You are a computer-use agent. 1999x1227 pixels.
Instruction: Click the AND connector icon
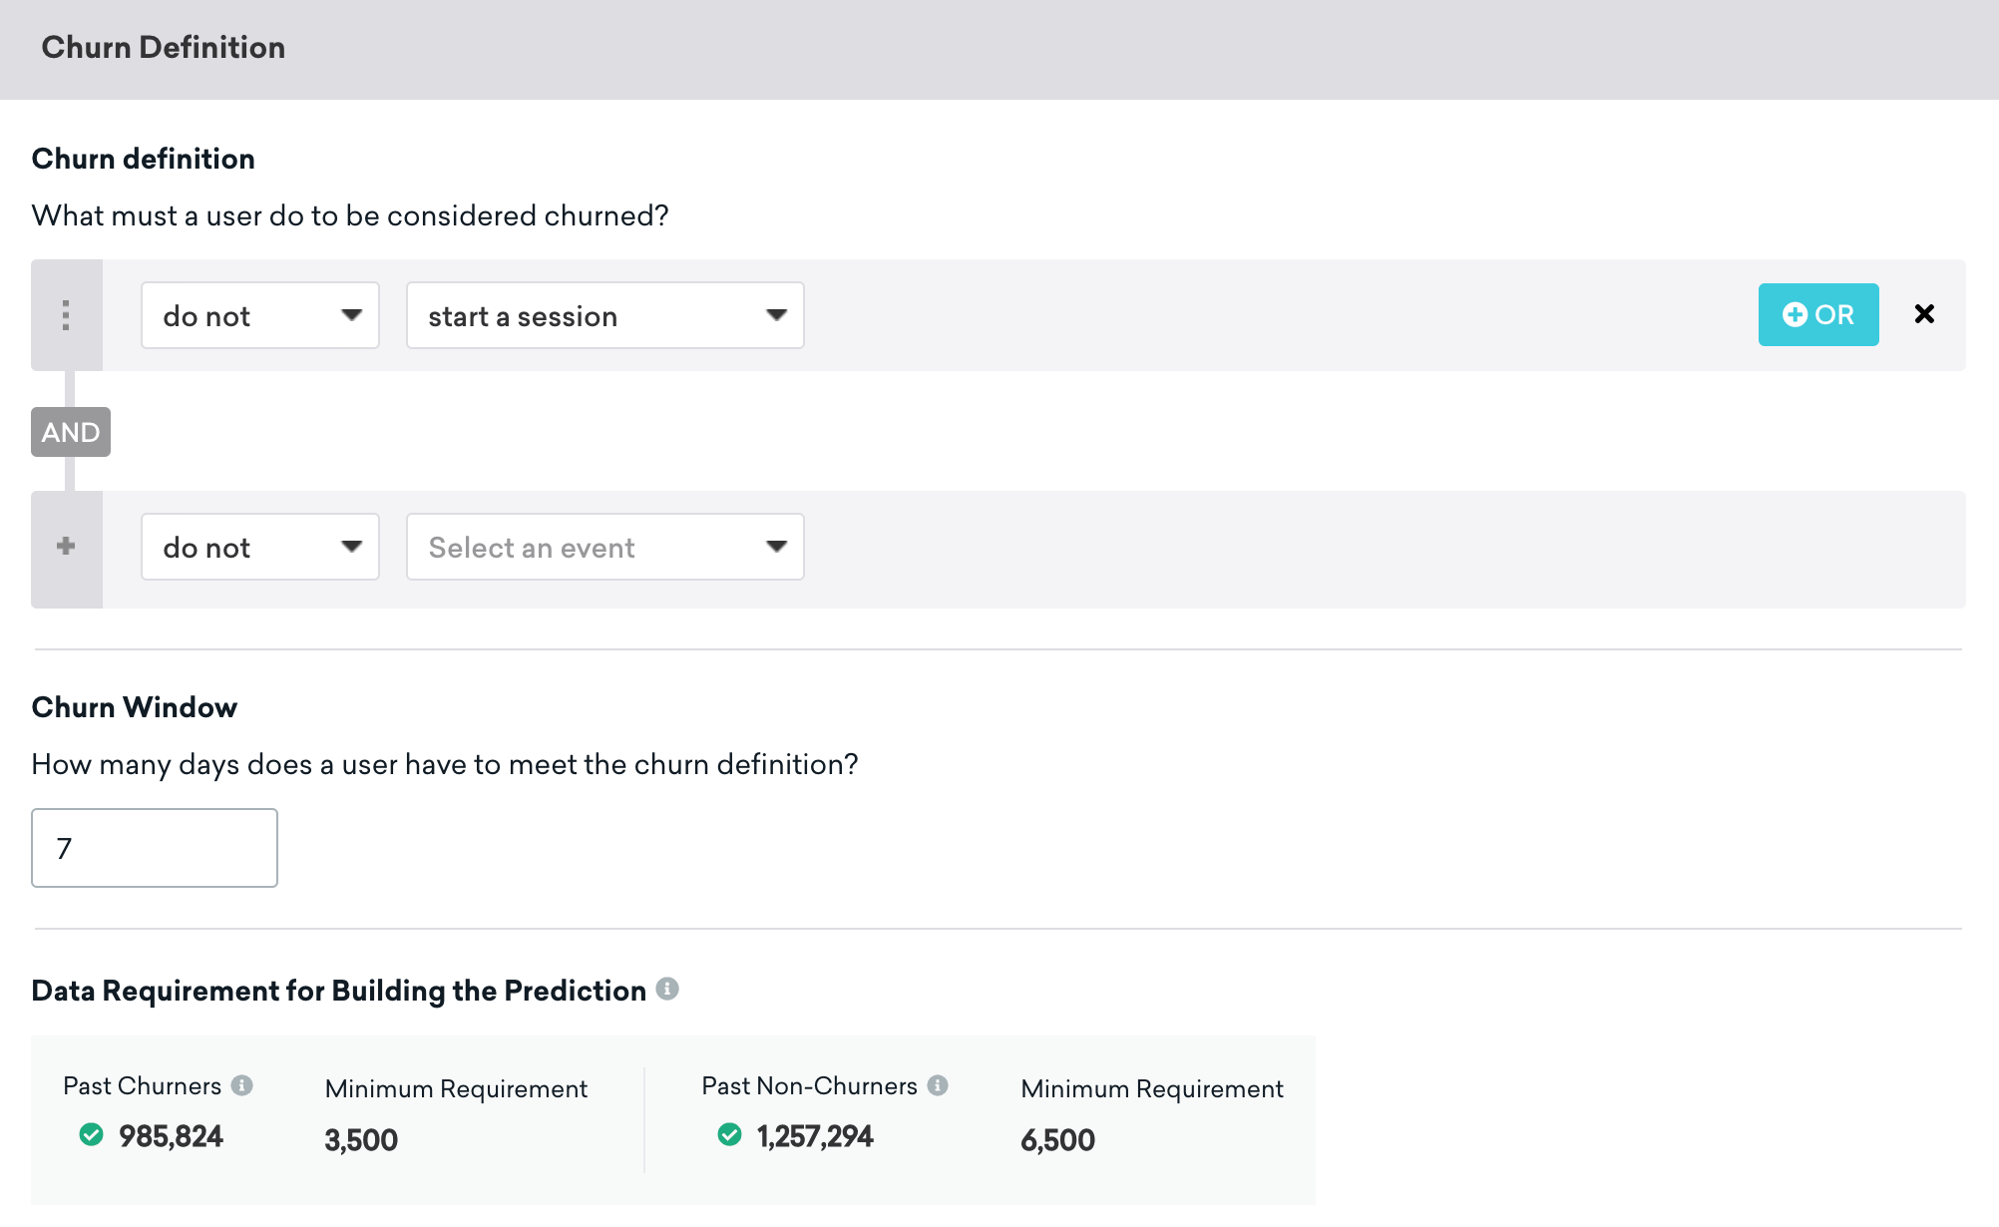click(69, 431)
